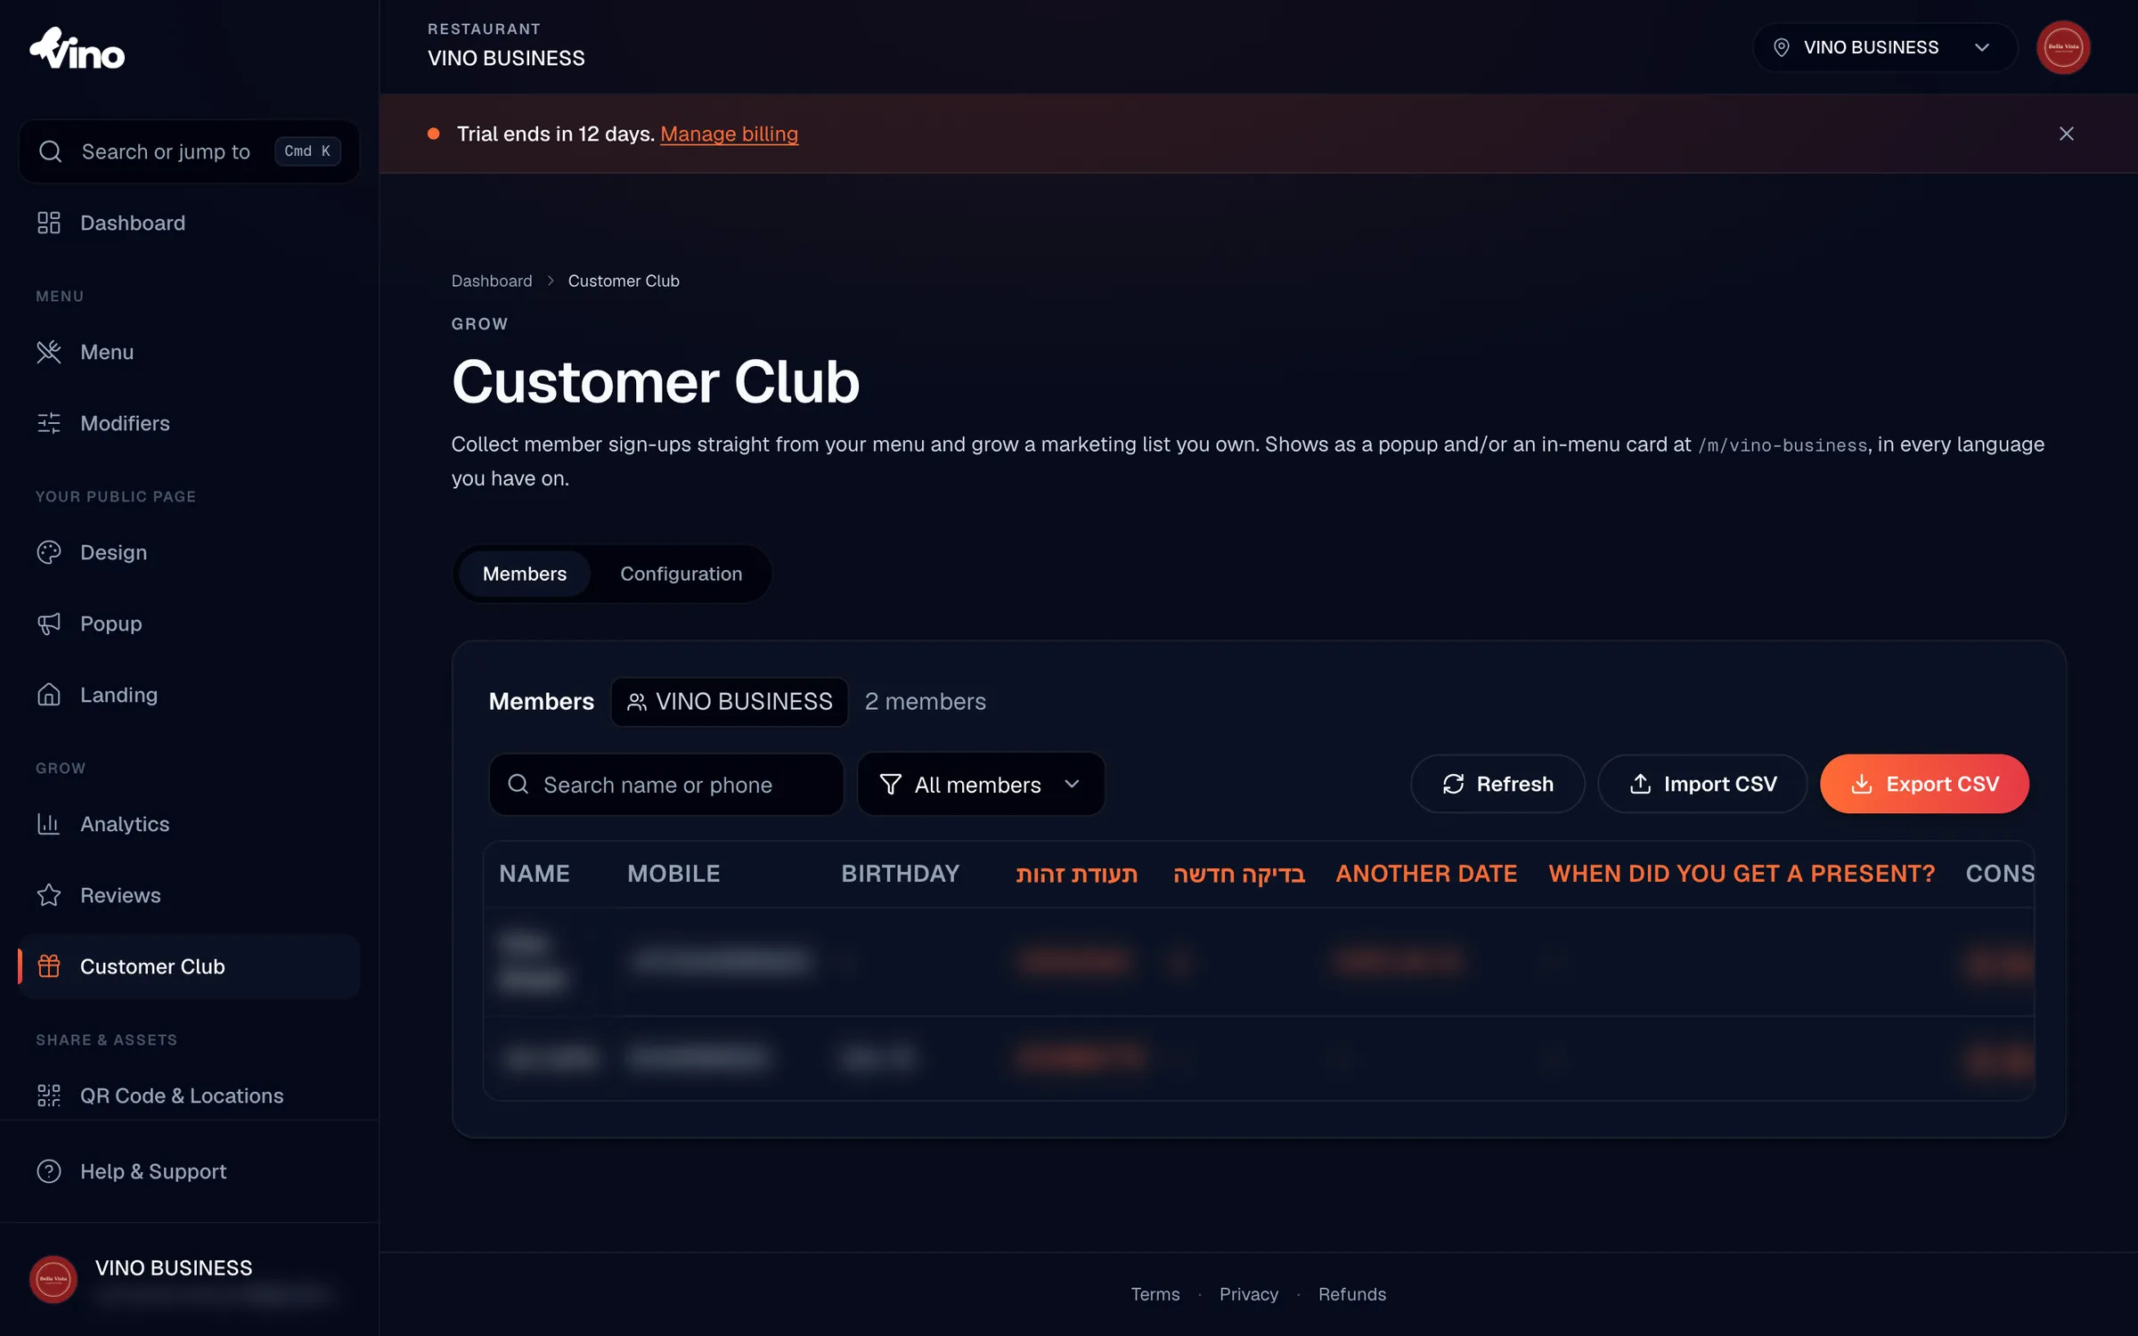Image resolution: width=2138 pixels, height=1336 pixels.
Task: Click the members filter funnel icon
Action: [x=890, y=784]
